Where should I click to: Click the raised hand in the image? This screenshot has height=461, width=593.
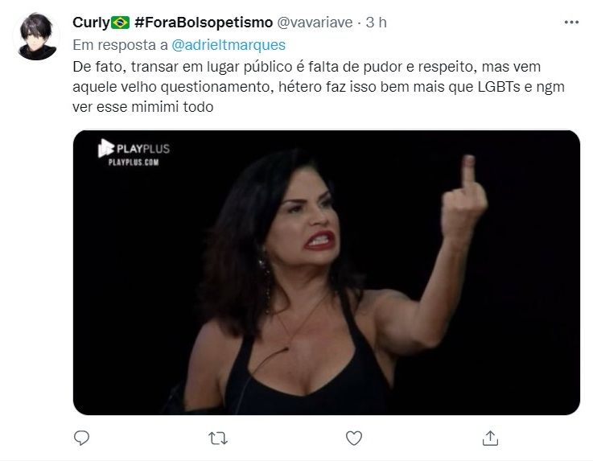pyautogui.click(x=464, y=199)
